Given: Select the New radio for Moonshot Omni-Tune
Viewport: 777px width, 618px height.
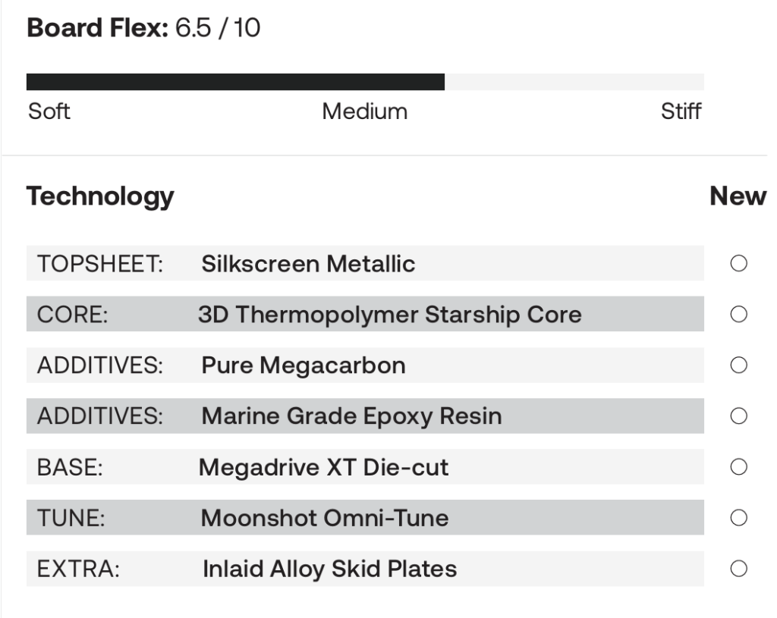Looking at the screenshot, I should (738, 518).
